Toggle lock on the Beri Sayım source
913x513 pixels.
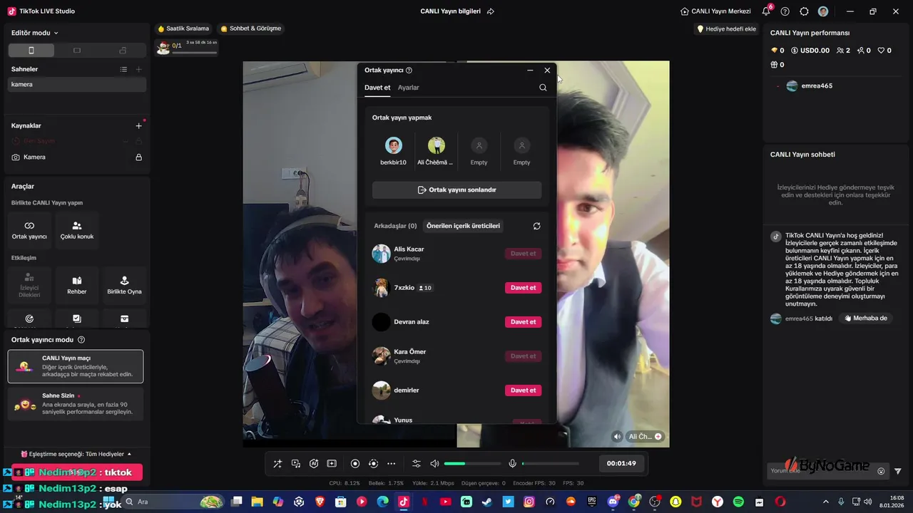point(139,141)
